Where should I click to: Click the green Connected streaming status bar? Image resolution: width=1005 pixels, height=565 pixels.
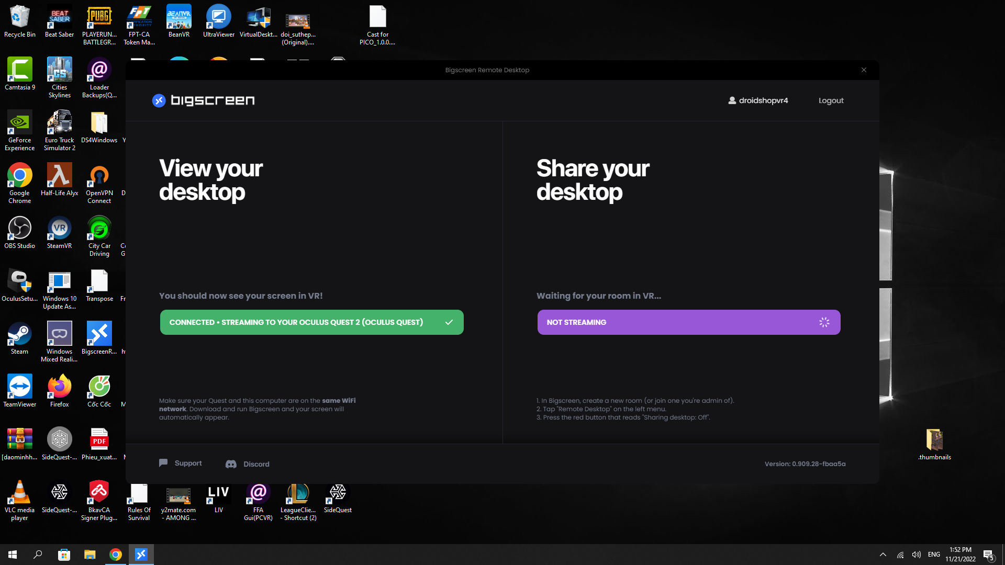pyautogui.click(x=311, y=322)
